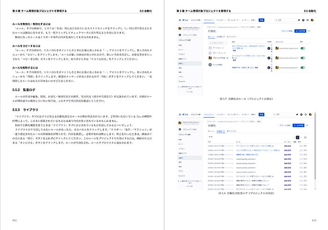The image size is (328, 230).
Task: Open rule link すべてのストーリーが完了したら in figure 5.7
Action: pos(248,57)
